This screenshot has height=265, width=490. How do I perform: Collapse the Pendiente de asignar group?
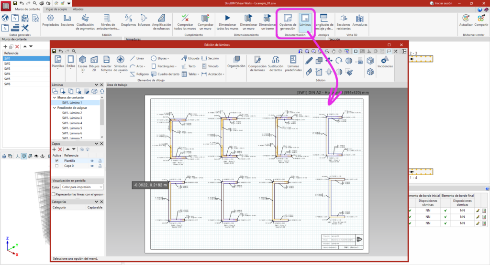[55, 108]
